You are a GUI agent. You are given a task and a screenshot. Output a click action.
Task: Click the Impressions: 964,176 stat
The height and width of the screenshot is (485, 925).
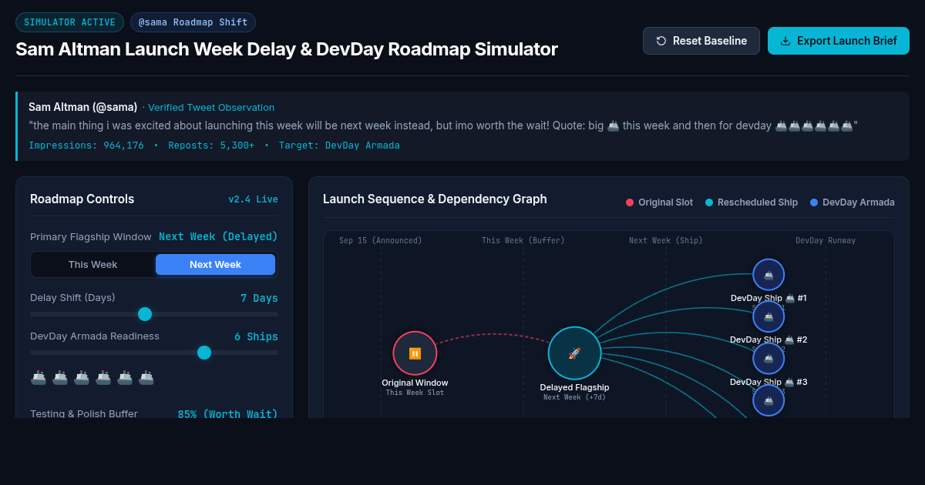86,145
